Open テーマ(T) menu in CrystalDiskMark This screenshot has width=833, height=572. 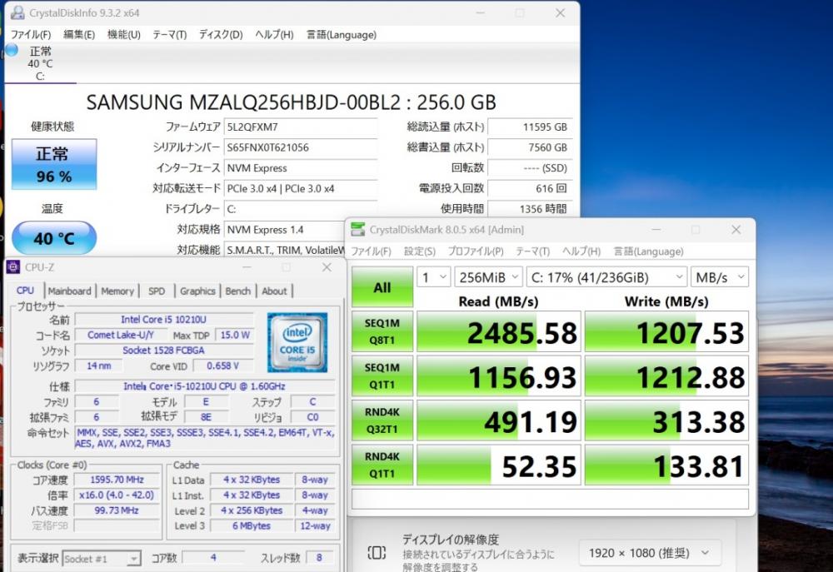533,251
